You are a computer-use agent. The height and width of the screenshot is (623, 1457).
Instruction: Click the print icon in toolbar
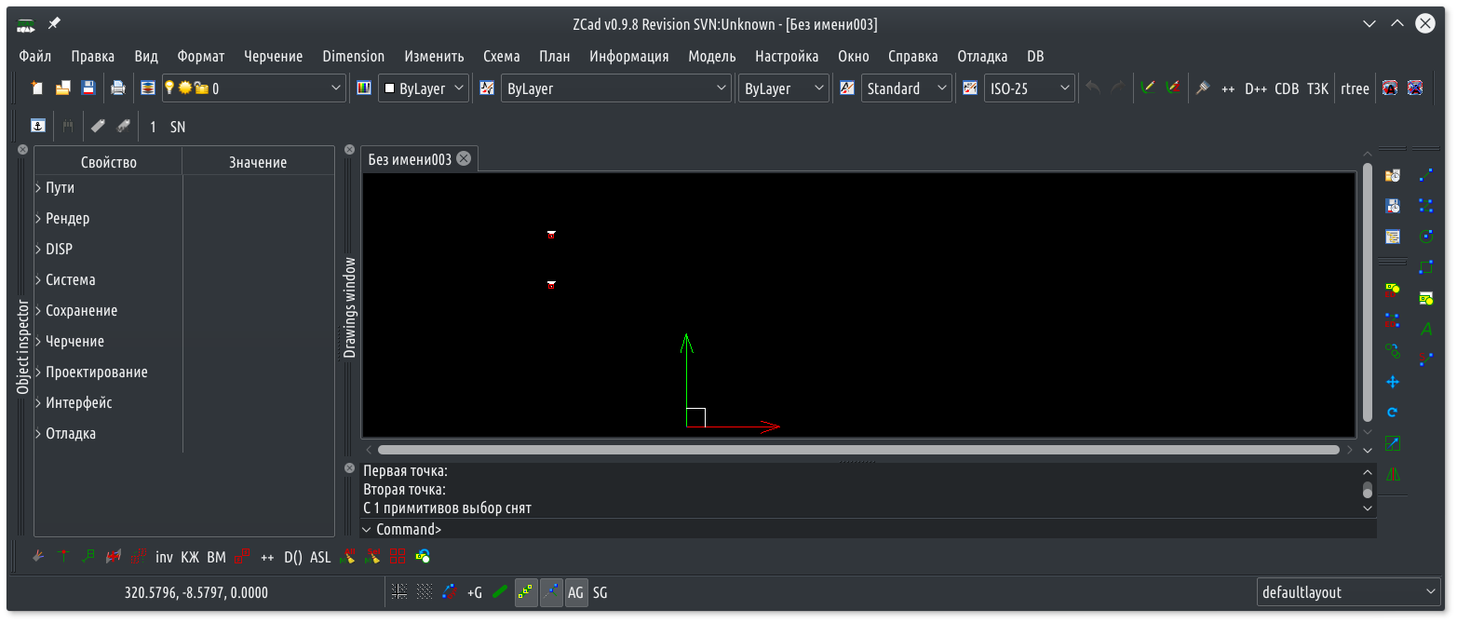pos(118,88)
